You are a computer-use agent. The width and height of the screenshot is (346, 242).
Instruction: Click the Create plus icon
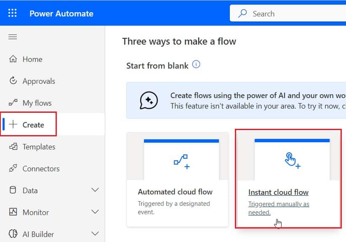13,124
